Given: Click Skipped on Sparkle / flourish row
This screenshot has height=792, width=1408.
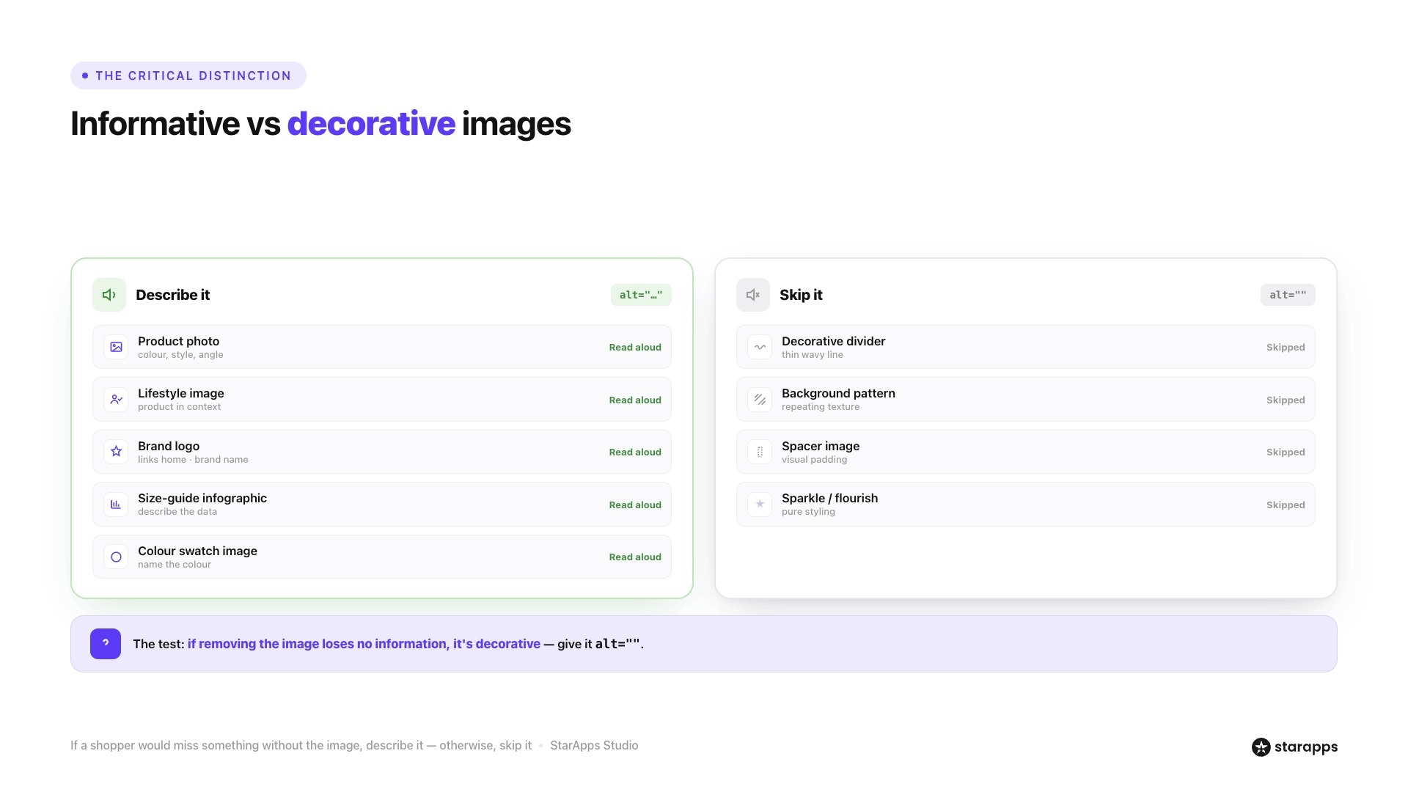Looking at the screenshot, I should pos(1286,505).
